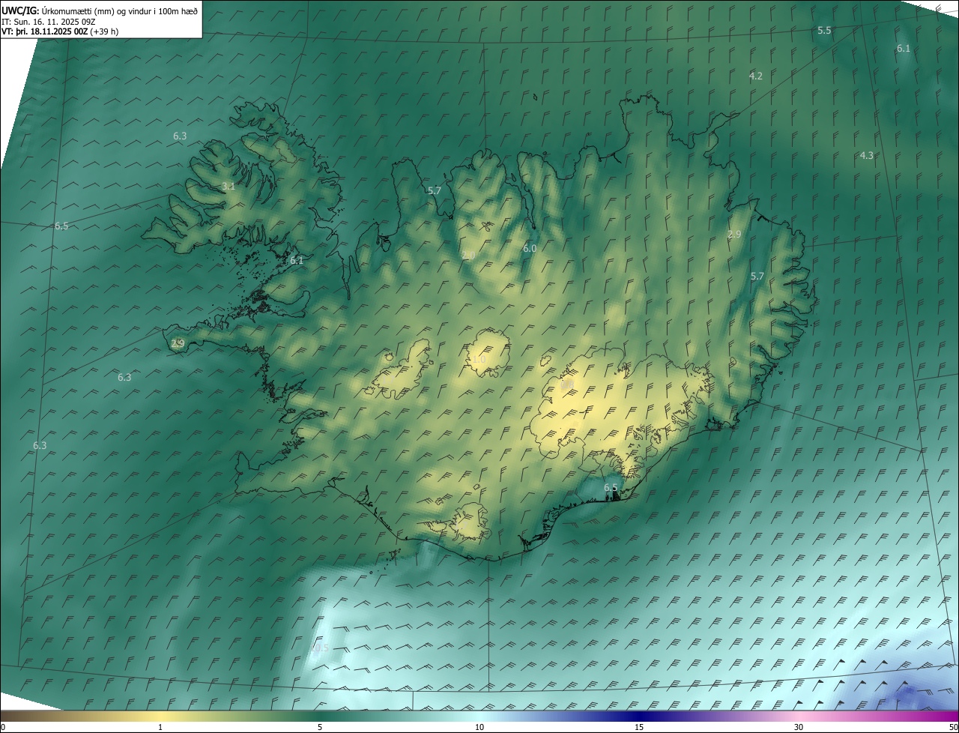Click the color scale tick labeled 30
Image resolution: width=959 pixels, height=733 pixels.
pos(799,728)
